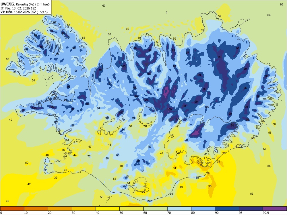Choose the medium blue 90–95 legend swatch
Screen dimensions: 287x215
click(227, 209)
